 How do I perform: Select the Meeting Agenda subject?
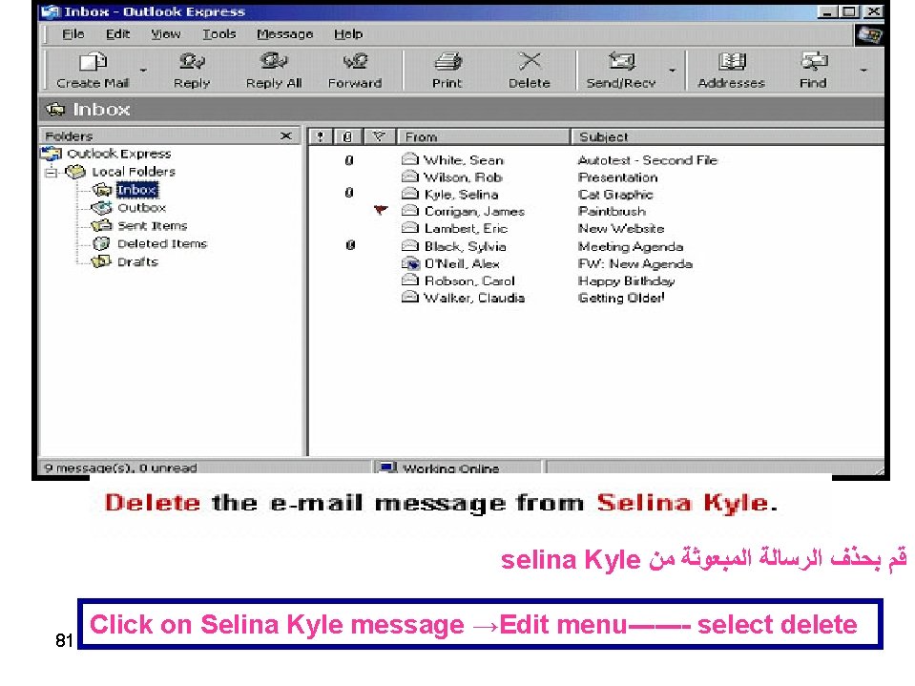coord(631,247)
